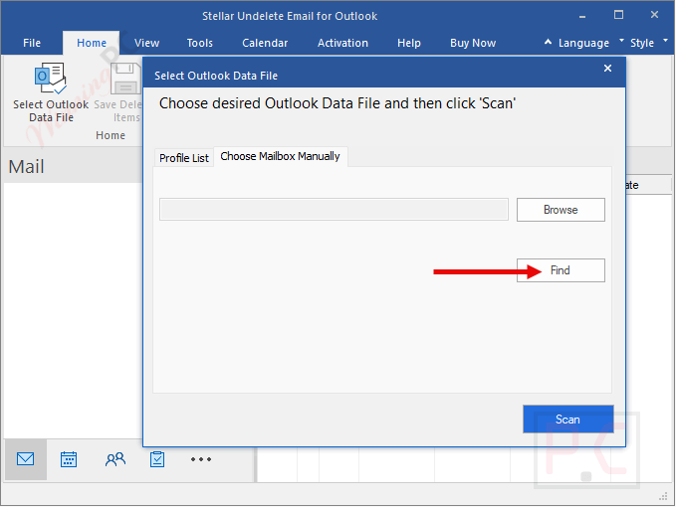Select the Home ribbon tab
676x507 pixels.
point(92,43)
